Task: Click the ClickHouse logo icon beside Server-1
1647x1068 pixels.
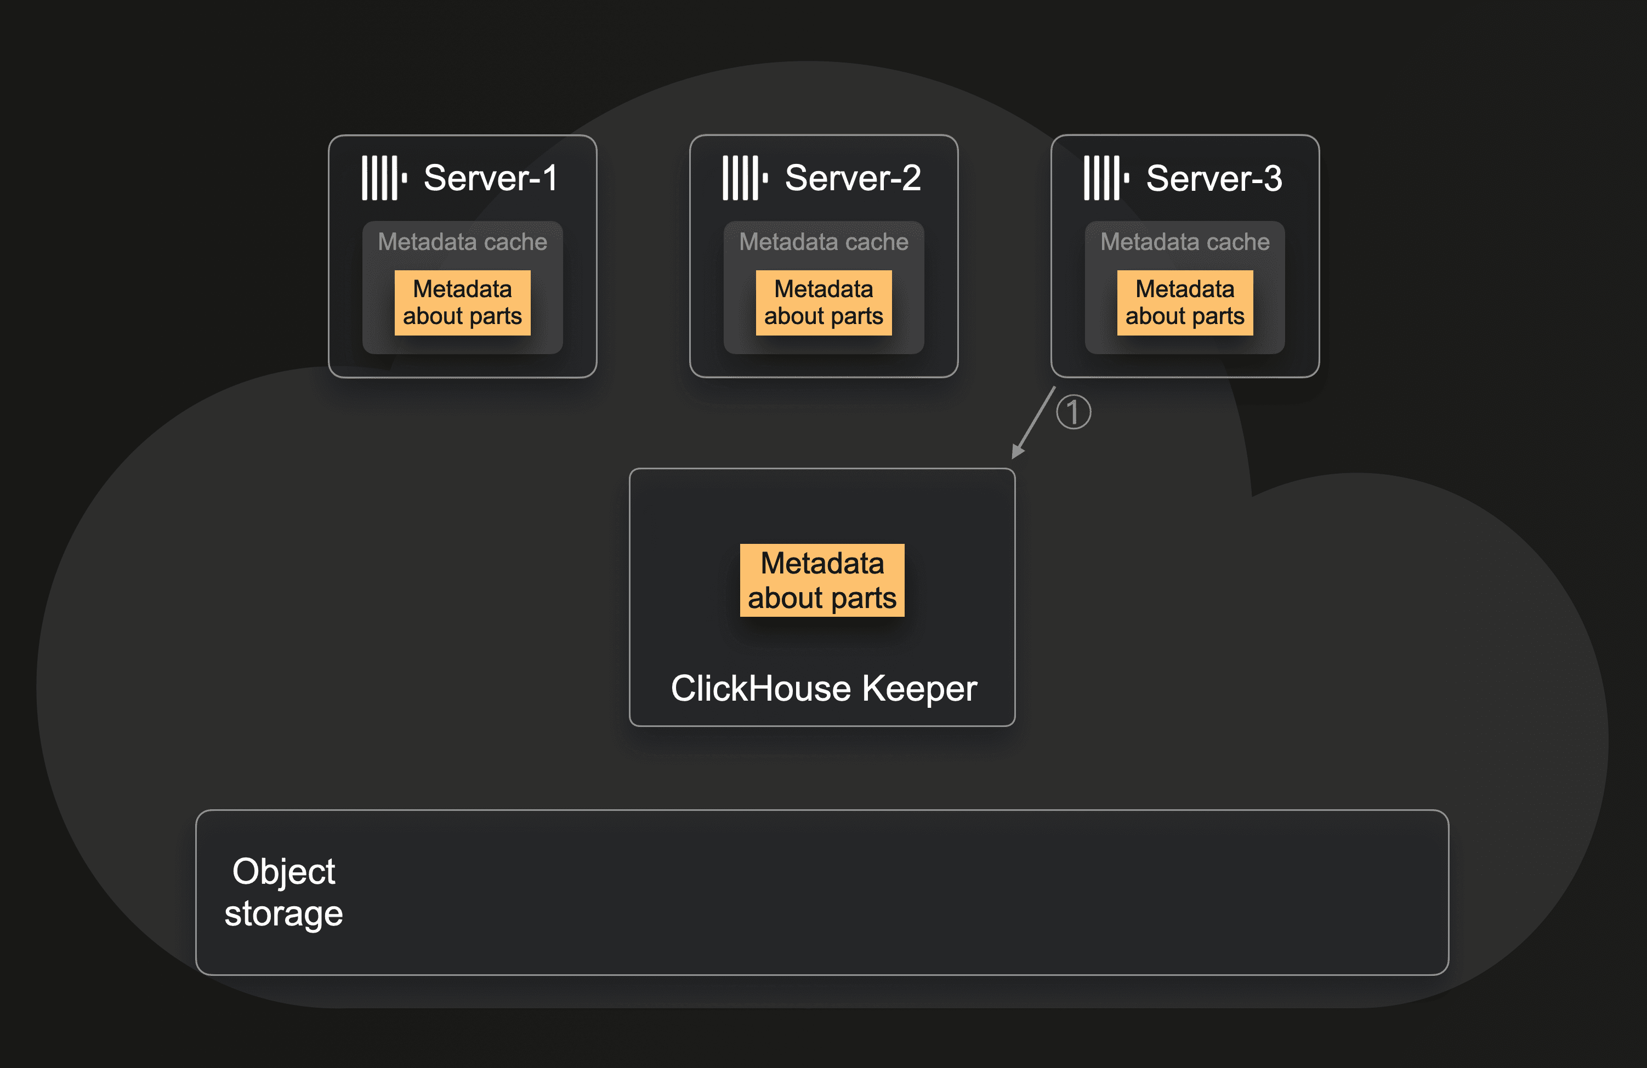Action: 383,178
